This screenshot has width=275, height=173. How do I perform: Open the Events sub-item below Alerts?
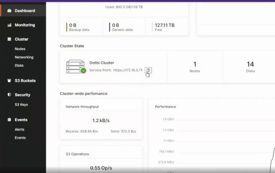(x=20, y=138)
